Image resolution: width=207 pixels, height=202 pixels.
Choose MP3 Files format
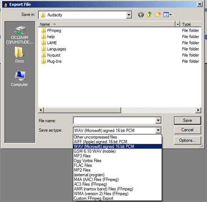117,156
